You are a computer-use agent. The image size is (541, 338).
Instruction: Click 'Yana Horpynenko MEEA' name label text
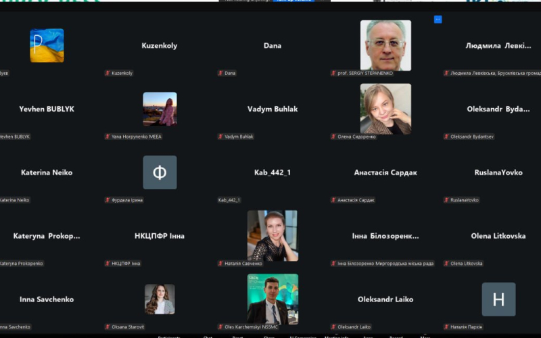click(x=137, y=137)
